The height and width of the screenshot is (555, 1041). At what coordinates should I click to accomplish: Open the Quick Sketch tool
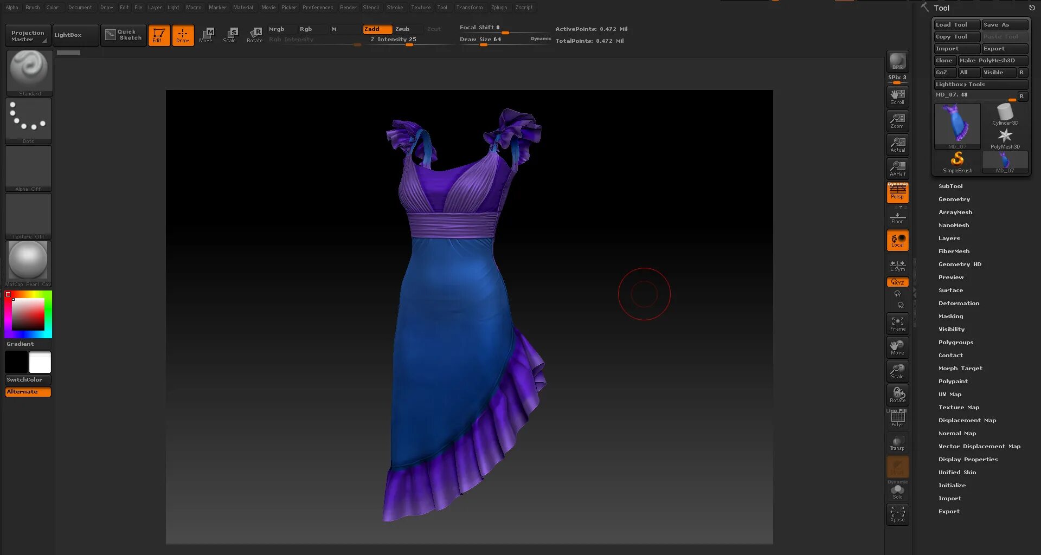point(124,35)
